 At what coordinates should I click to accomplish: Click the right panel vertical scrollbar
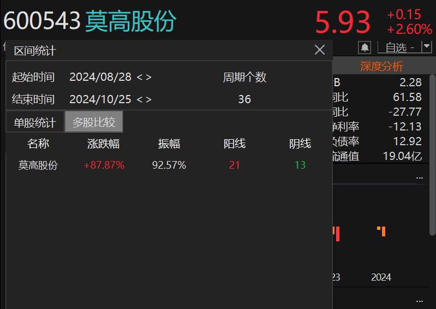(432, 155)
